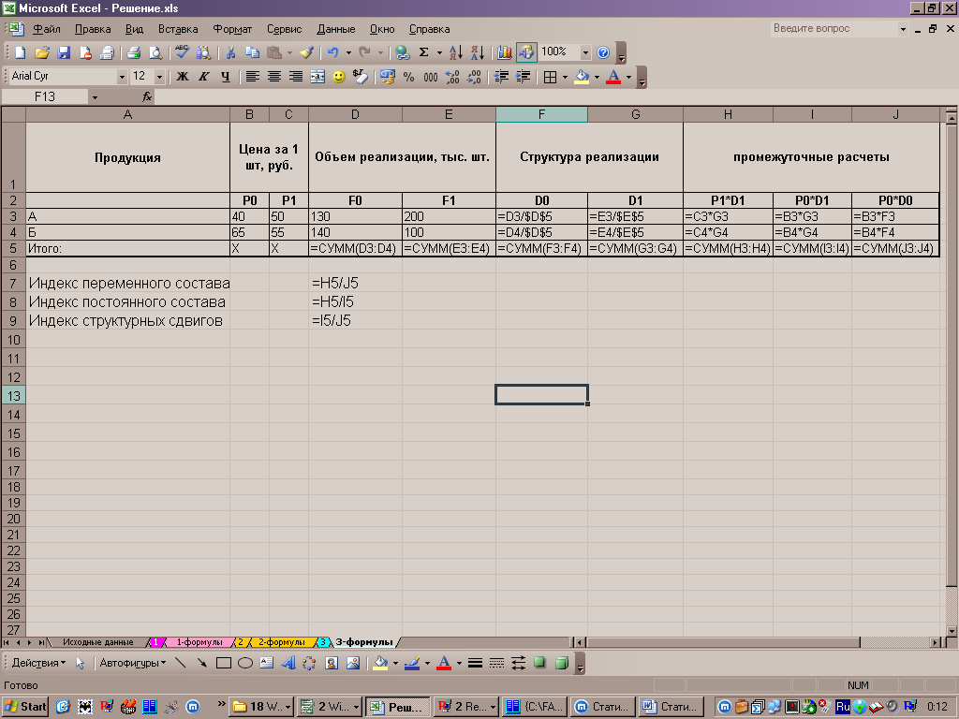Click the Print icon in the toolbar

click(x=134, y=52)
